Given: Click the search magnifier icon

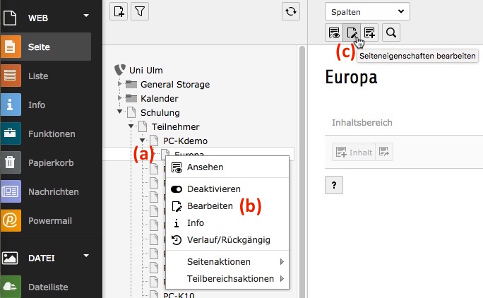Looking at the screenshot, I should pos(391,32).
